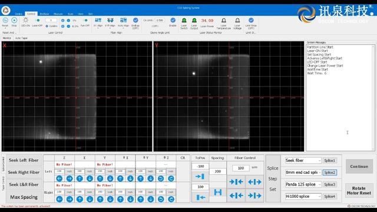Click the Laser Temperature alarm icon
377x212 pixels.
[224, 21]
